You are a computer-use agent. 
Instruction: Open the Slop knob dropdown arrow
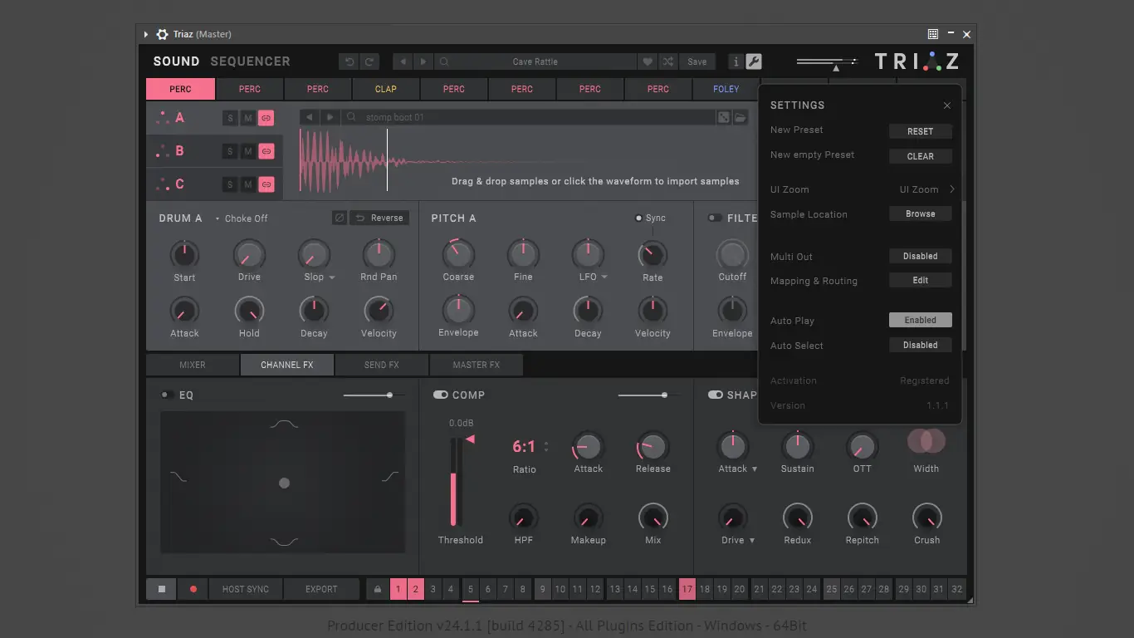click(332, 277)
